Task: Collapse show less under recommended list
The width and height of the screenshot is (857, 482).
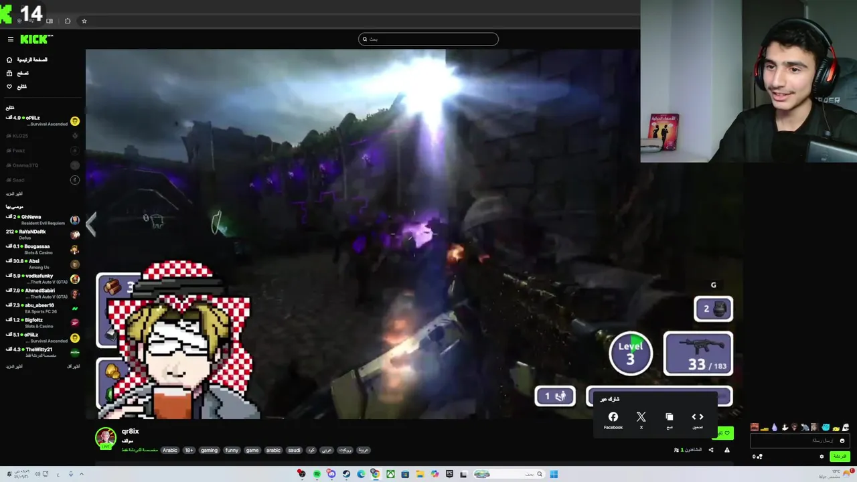Action: pos(73,366)
